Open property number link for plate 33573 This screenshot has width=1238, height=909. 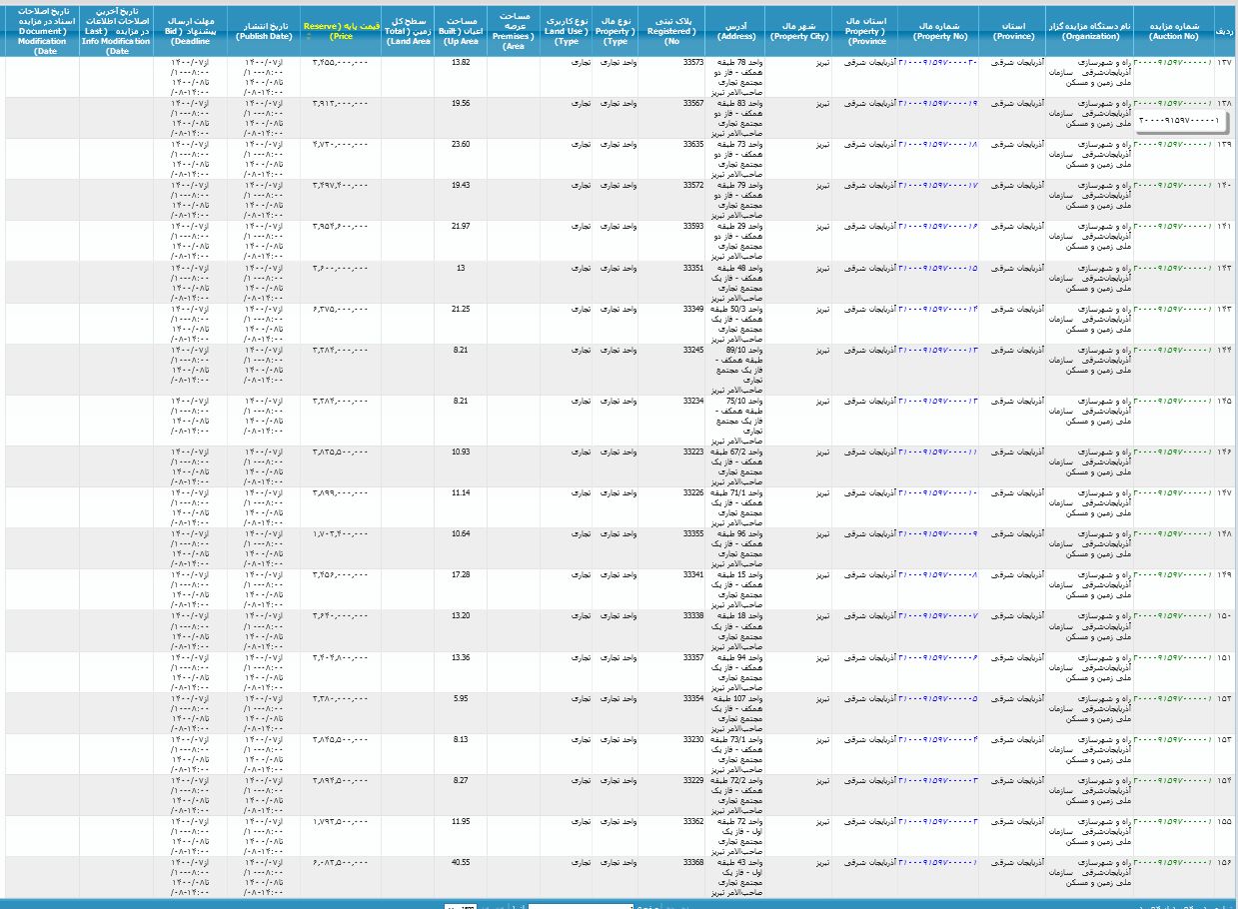point(938,62)
